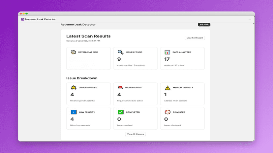Viewport: 273px width, 153px height.
Task: Click the green maximize window button
Action: pyautogui.click(x=26, y=13)
